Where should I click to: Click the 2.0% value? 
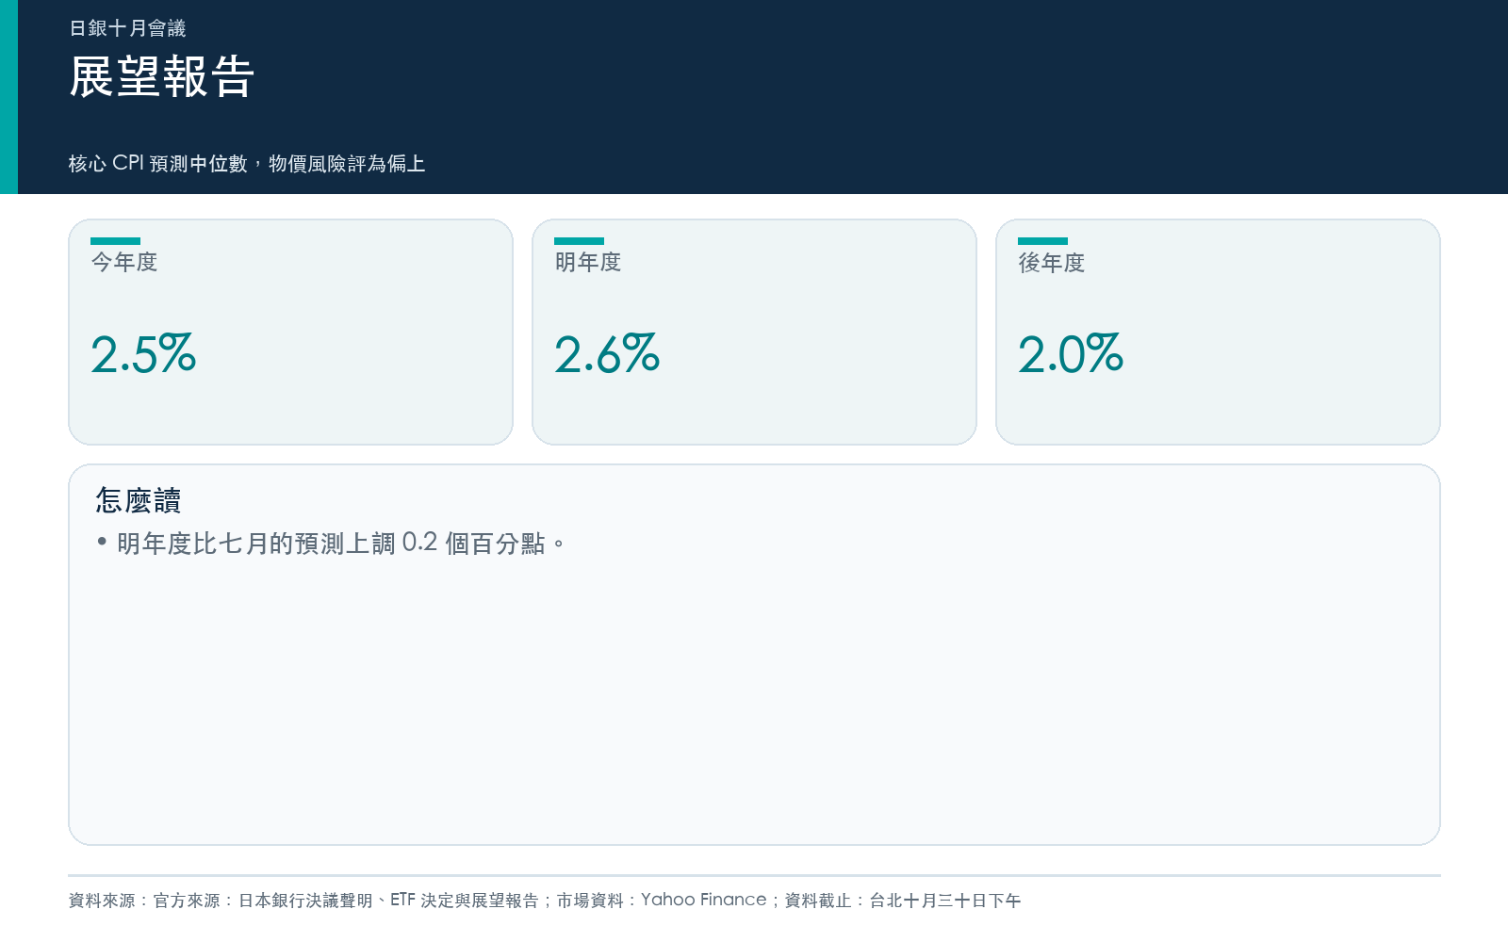point(1071,354)
